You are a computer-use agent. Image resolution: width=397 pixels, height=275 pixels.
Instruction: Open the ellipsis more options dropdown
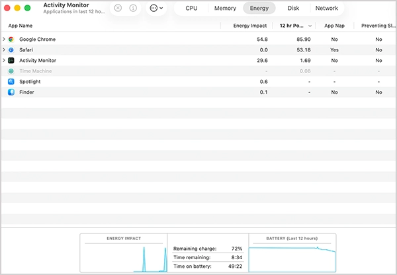tap(156, 9)
